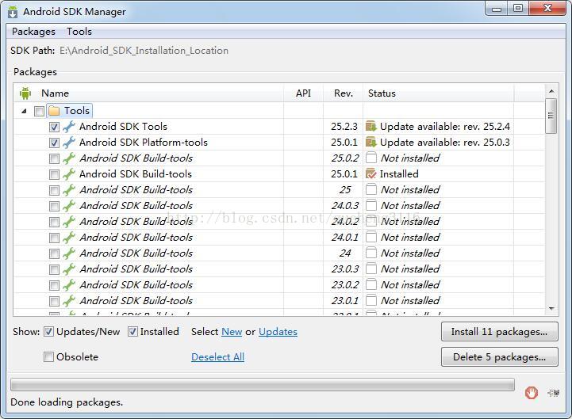This screenshot has height=419, width=572.
Task: Check the Build-tools 25.0.2 checkbox
Action: (x=54, y=158)
